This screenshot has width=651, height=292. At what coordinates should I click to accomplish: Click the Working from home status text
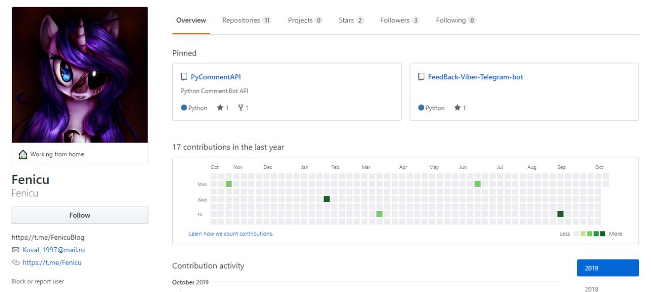[x=57, y=154]
